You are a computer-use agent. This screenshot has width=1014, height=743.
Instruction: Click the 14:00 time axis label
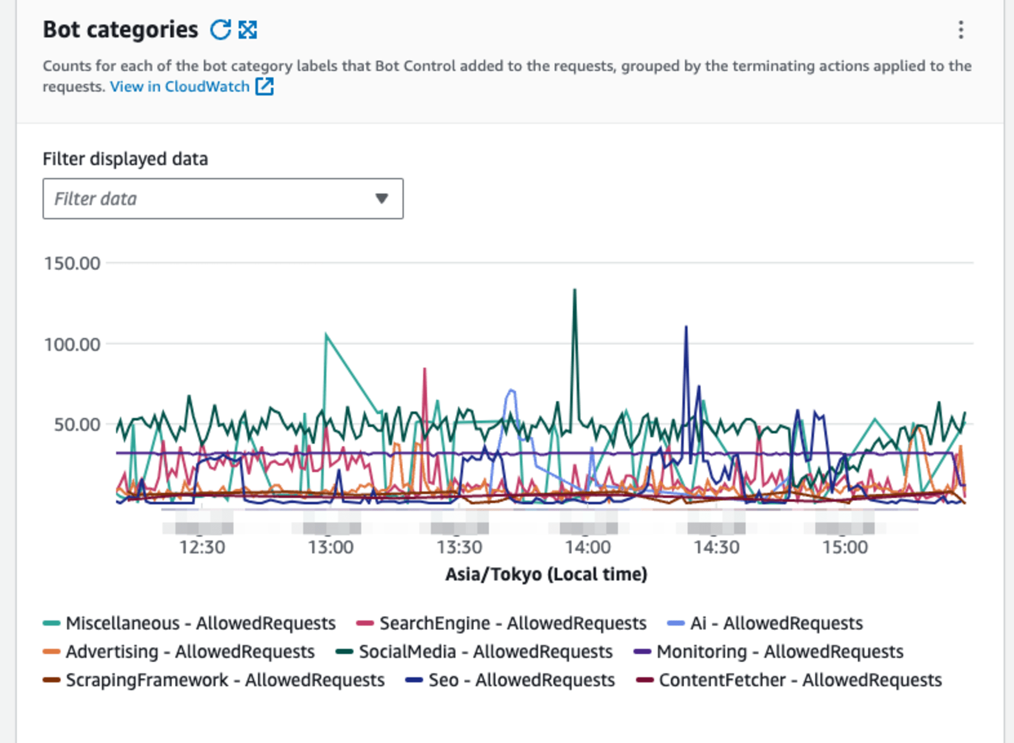588,547
